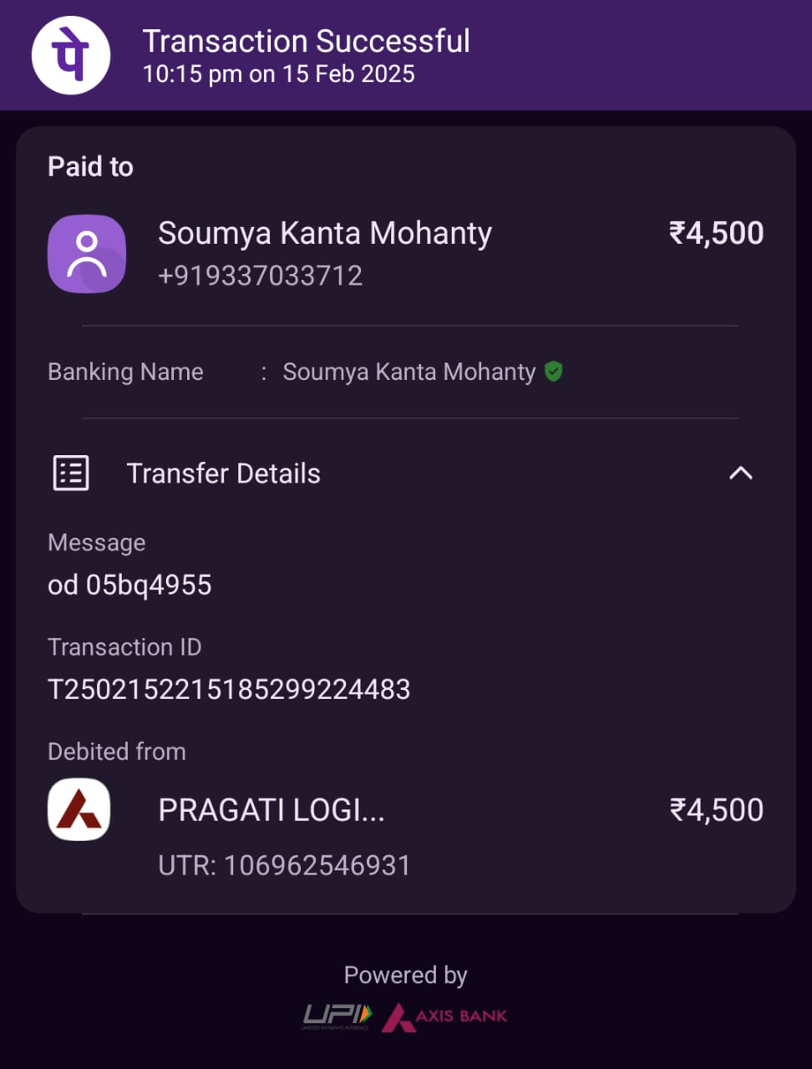This screenshot has height=1069, width=812.
Task: Click the Transfer Details heading
Action: (223, 474)
